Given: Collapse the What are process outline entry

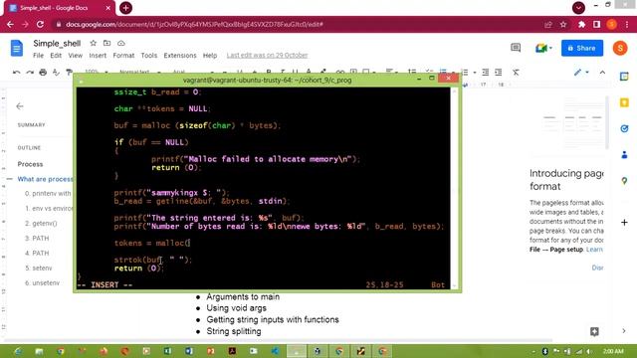Looking at the screenshot, I should [x=9, y=179].
